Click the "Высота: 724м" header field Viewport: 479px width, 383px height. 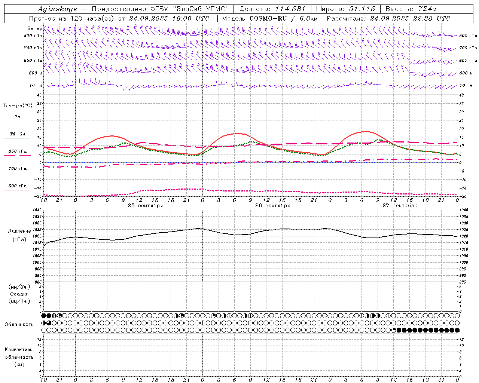(x=411, y=9)
